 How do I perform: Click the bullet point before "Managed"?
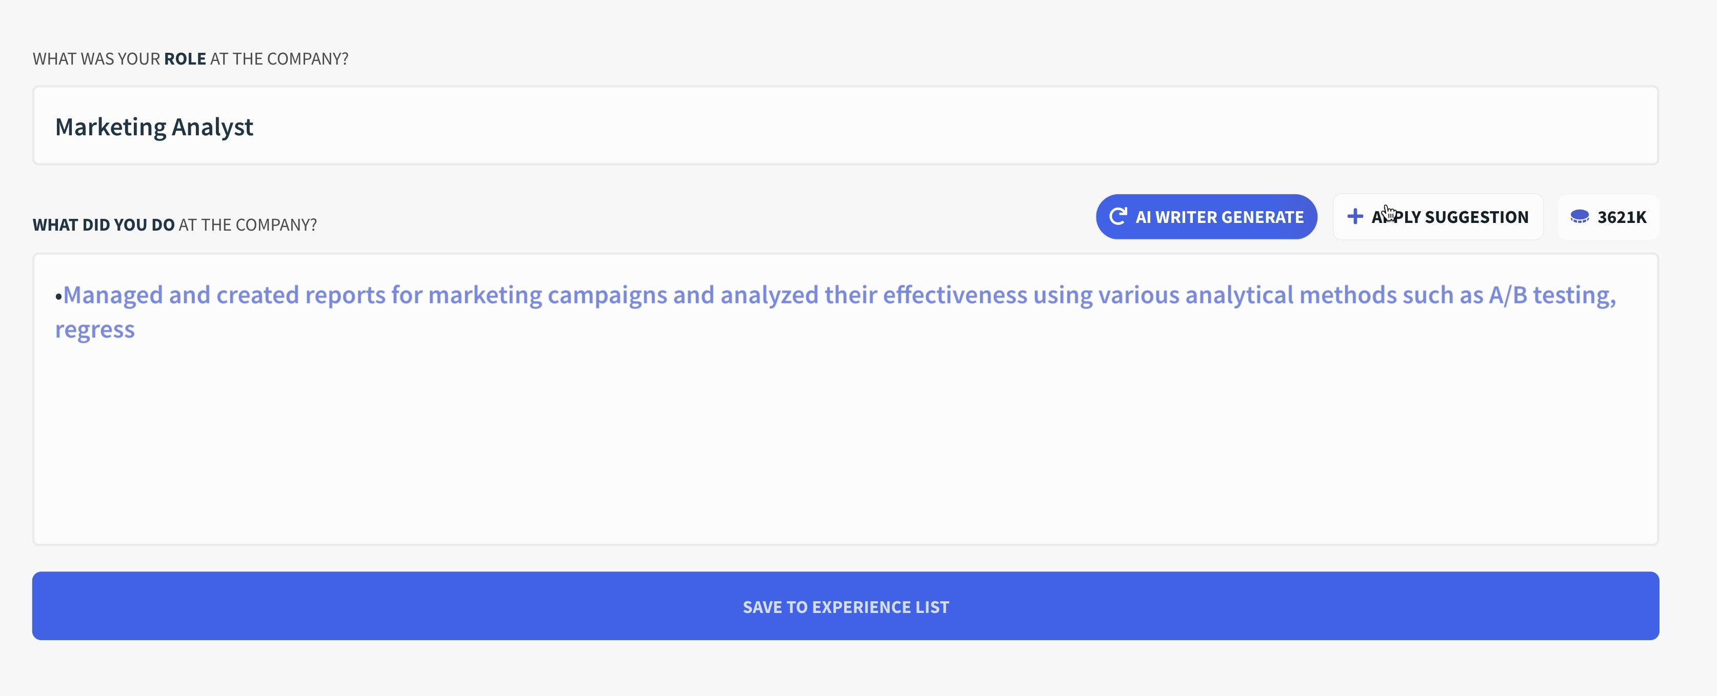point(58,296)
